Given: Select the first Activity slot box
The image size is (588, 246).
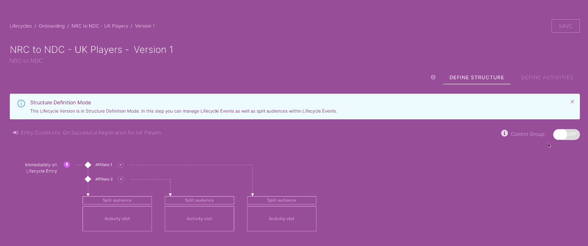Looking at the screenshot, I should (117, 218).
